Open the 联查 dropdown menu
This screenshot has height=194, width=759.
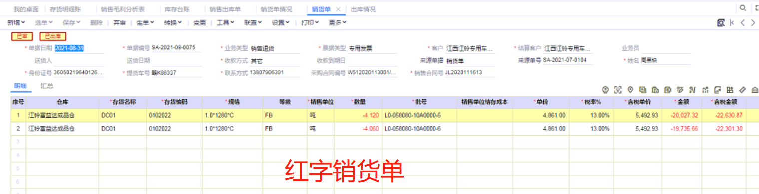tap(253, 23)
